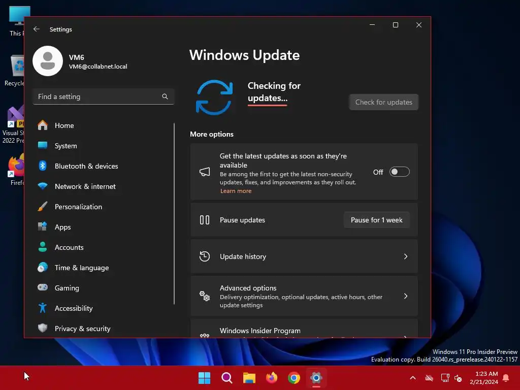This screenshot has height=390, width=520.
Task: Click the Bluetooth icon in sidebar
Action: (x=43, y=166)
